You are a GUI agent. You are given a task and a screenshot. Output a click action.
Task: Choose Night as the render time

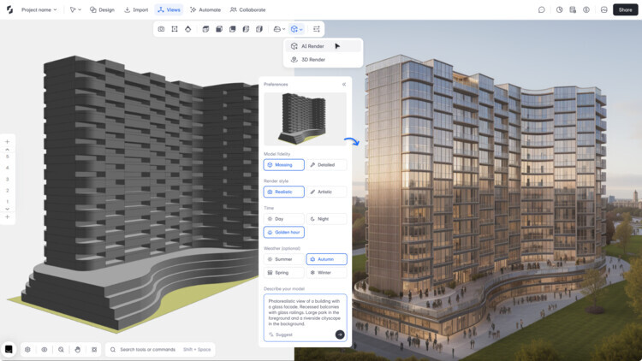pyautogui.click(x=327, y=219)
